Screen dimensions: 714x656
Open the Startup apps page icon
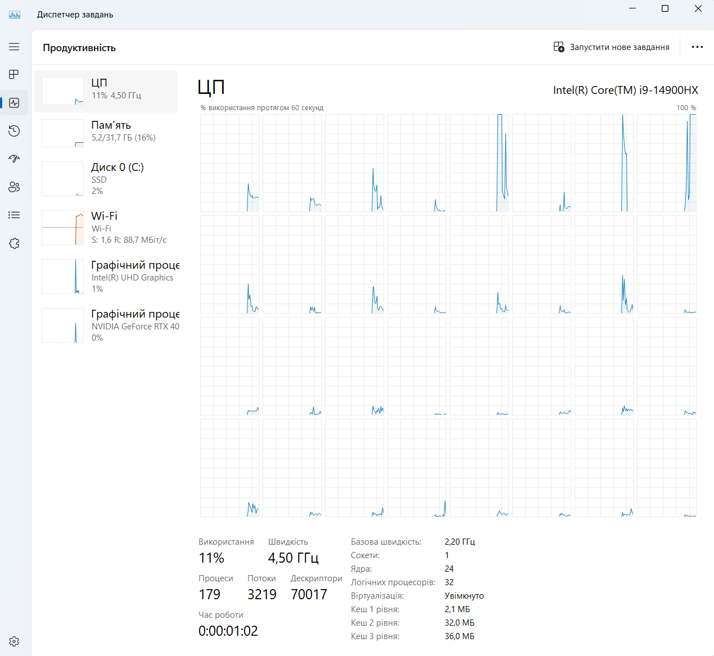14,159
